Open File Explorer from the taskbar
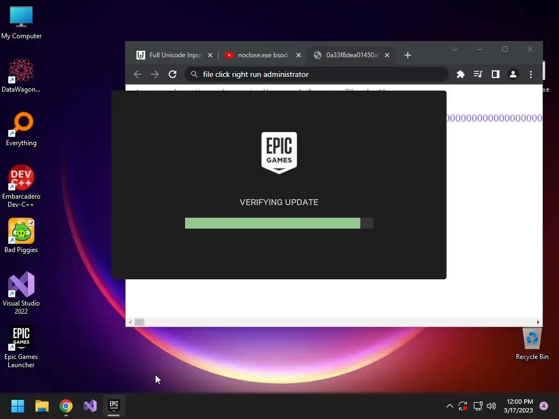 (41, 406)
